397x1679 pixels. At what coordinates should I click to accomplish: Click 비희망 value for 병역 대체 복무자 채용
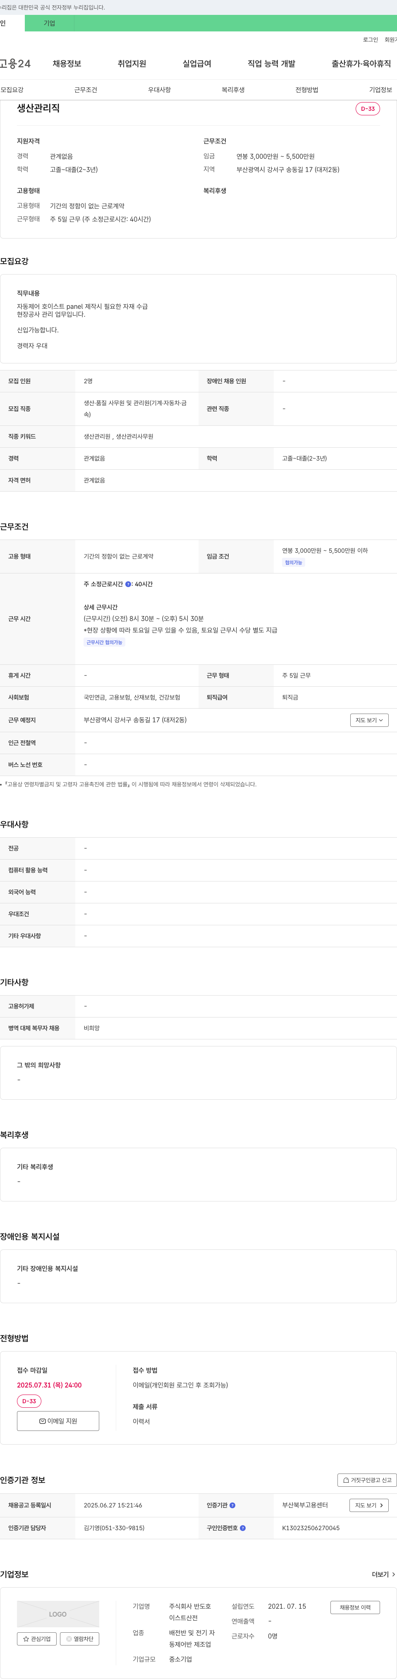point(92,1028)
